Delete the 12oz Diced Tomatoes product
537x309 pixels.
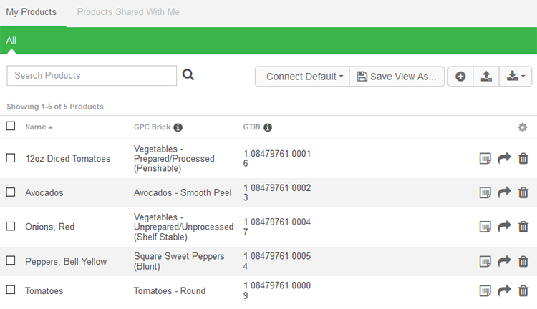(x=523, y=158)
